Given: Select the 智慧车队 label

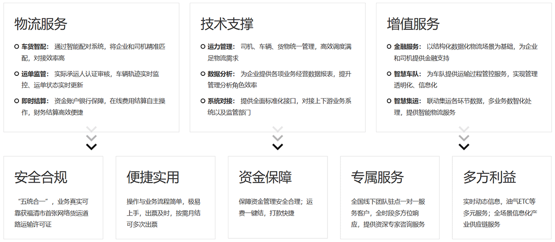Looking at the screenshot, I should pos(407,74).
